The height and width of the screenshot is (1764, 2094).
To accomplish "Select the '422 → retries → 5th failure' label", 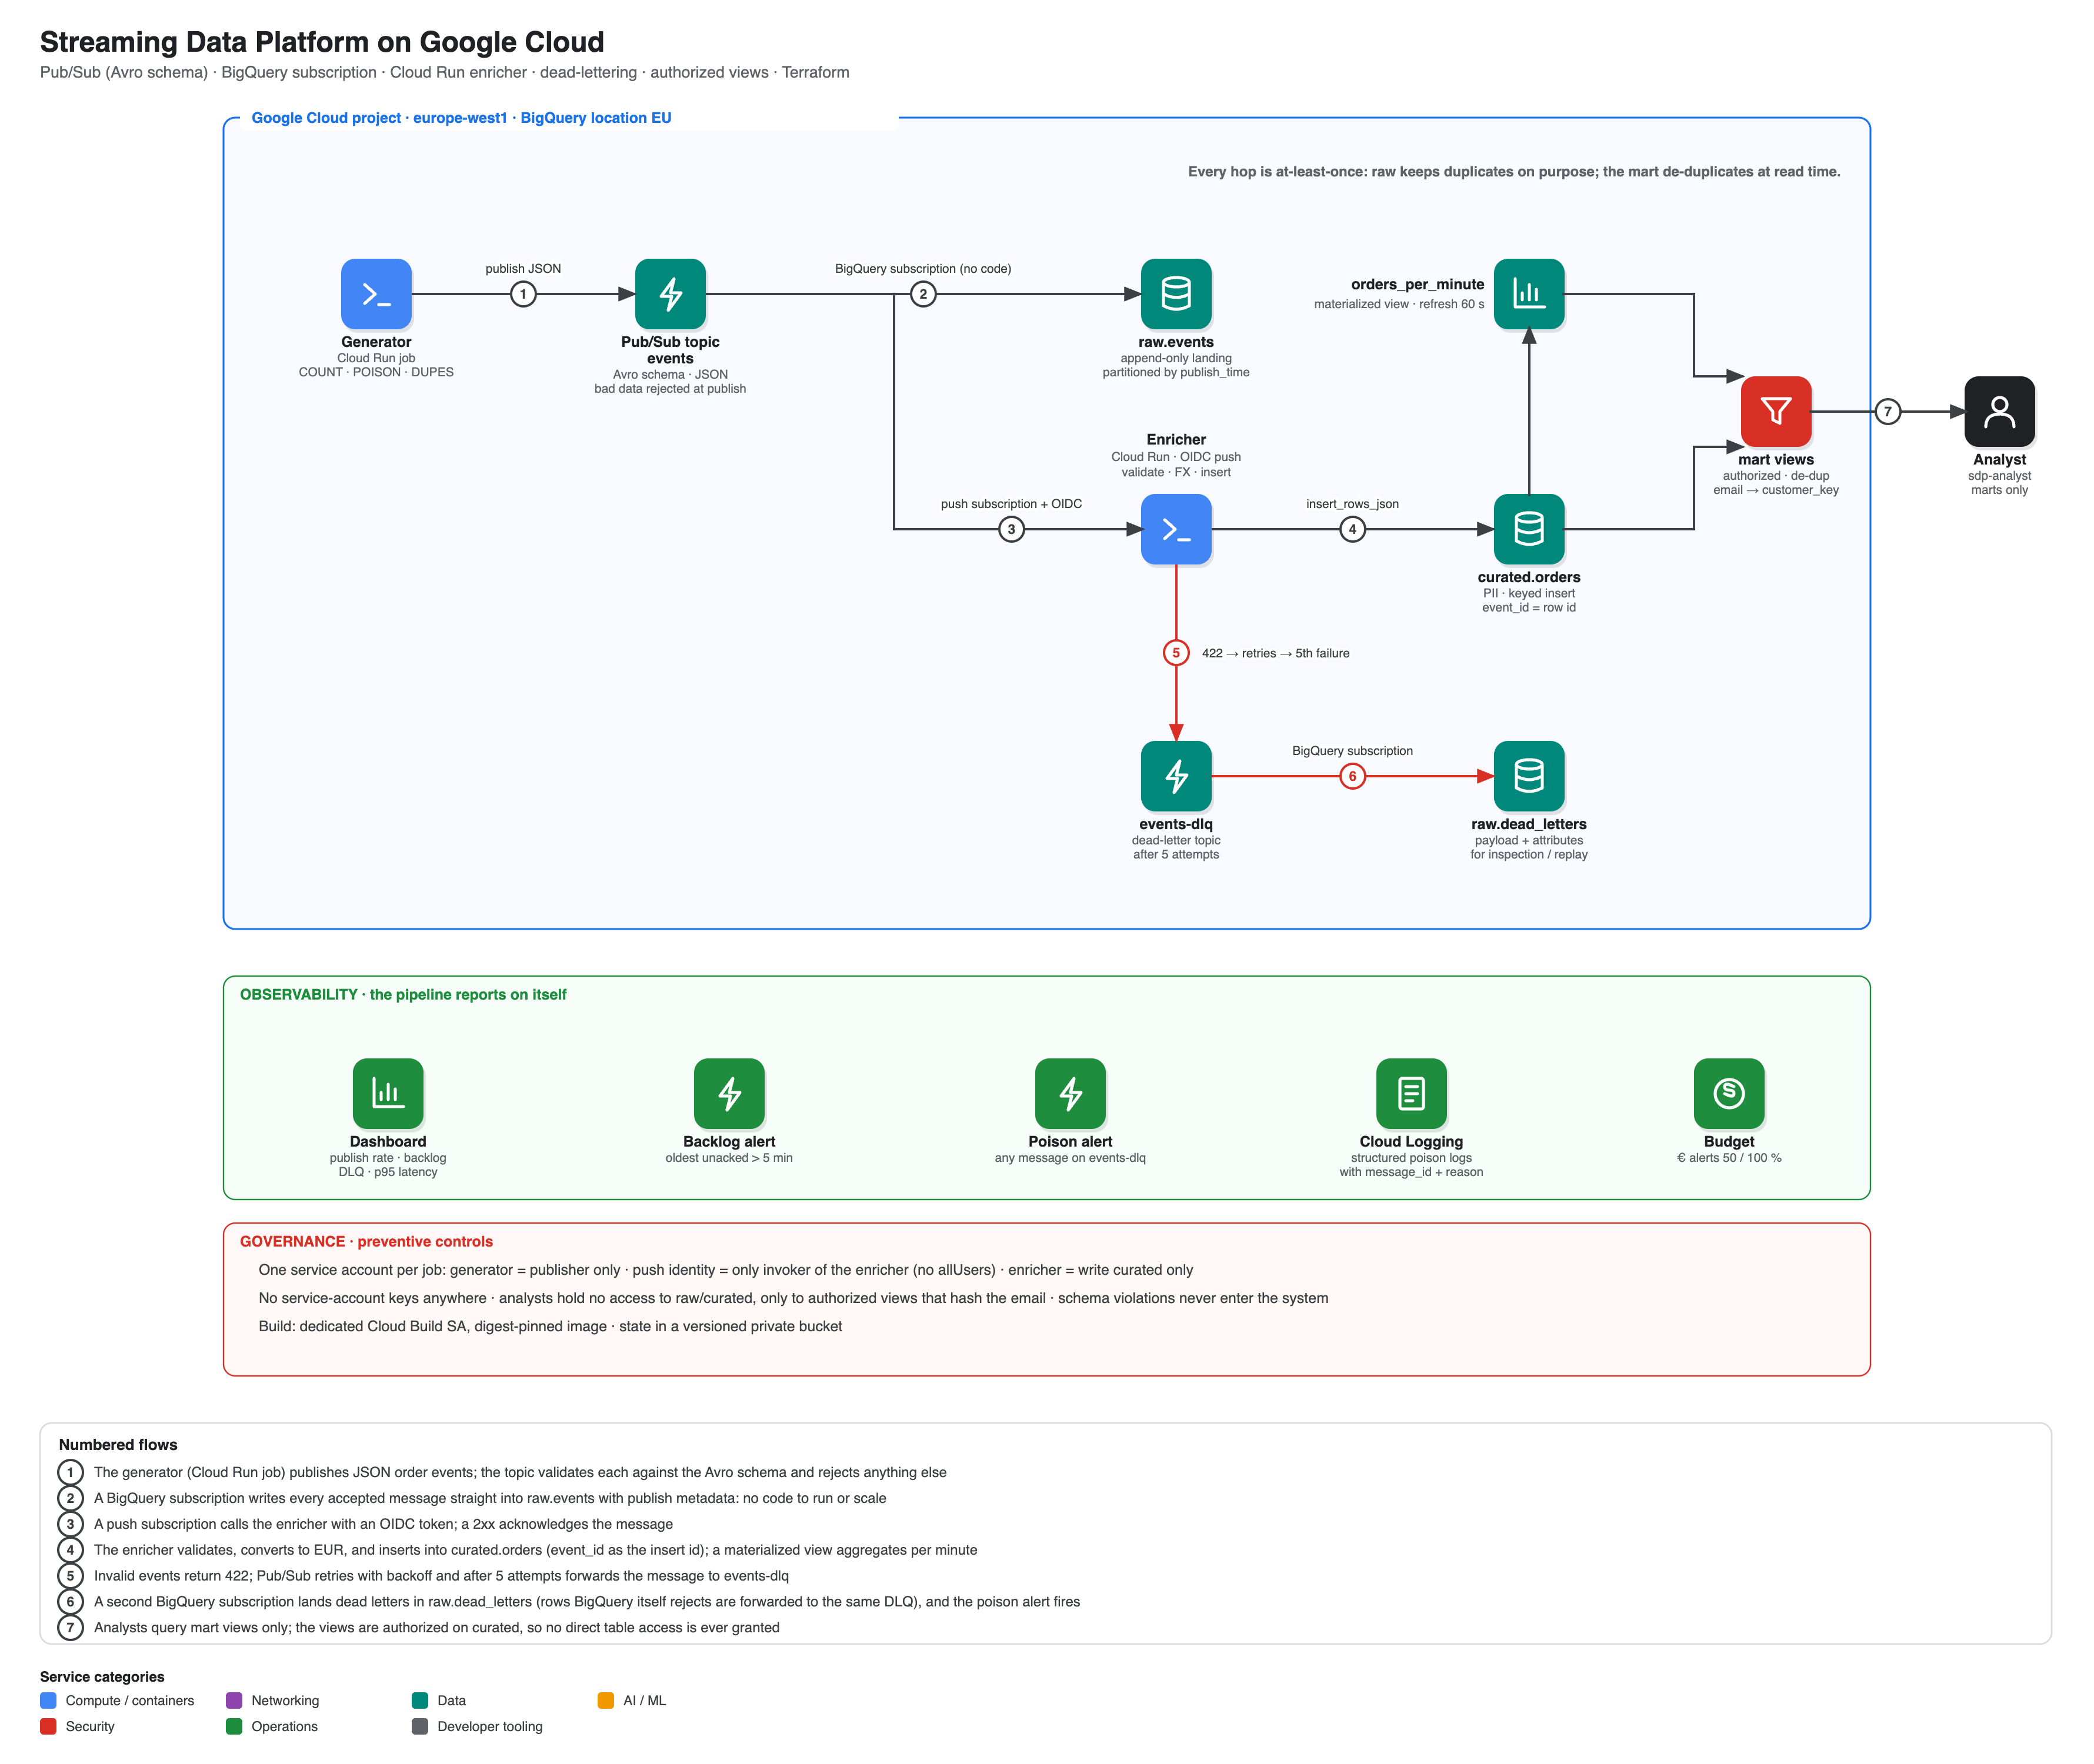I will click(x=1275, y=653).
